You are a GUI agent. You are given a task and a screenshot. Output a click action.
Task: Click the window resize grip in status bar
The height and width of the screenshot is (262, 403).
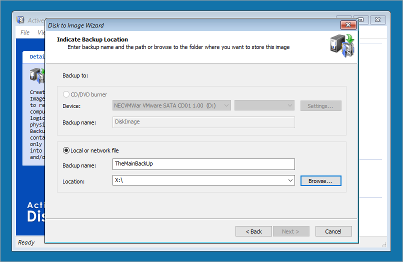point(384,244)
